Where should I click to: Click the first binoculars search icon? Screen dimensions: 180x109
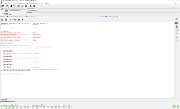coord(19,20)
